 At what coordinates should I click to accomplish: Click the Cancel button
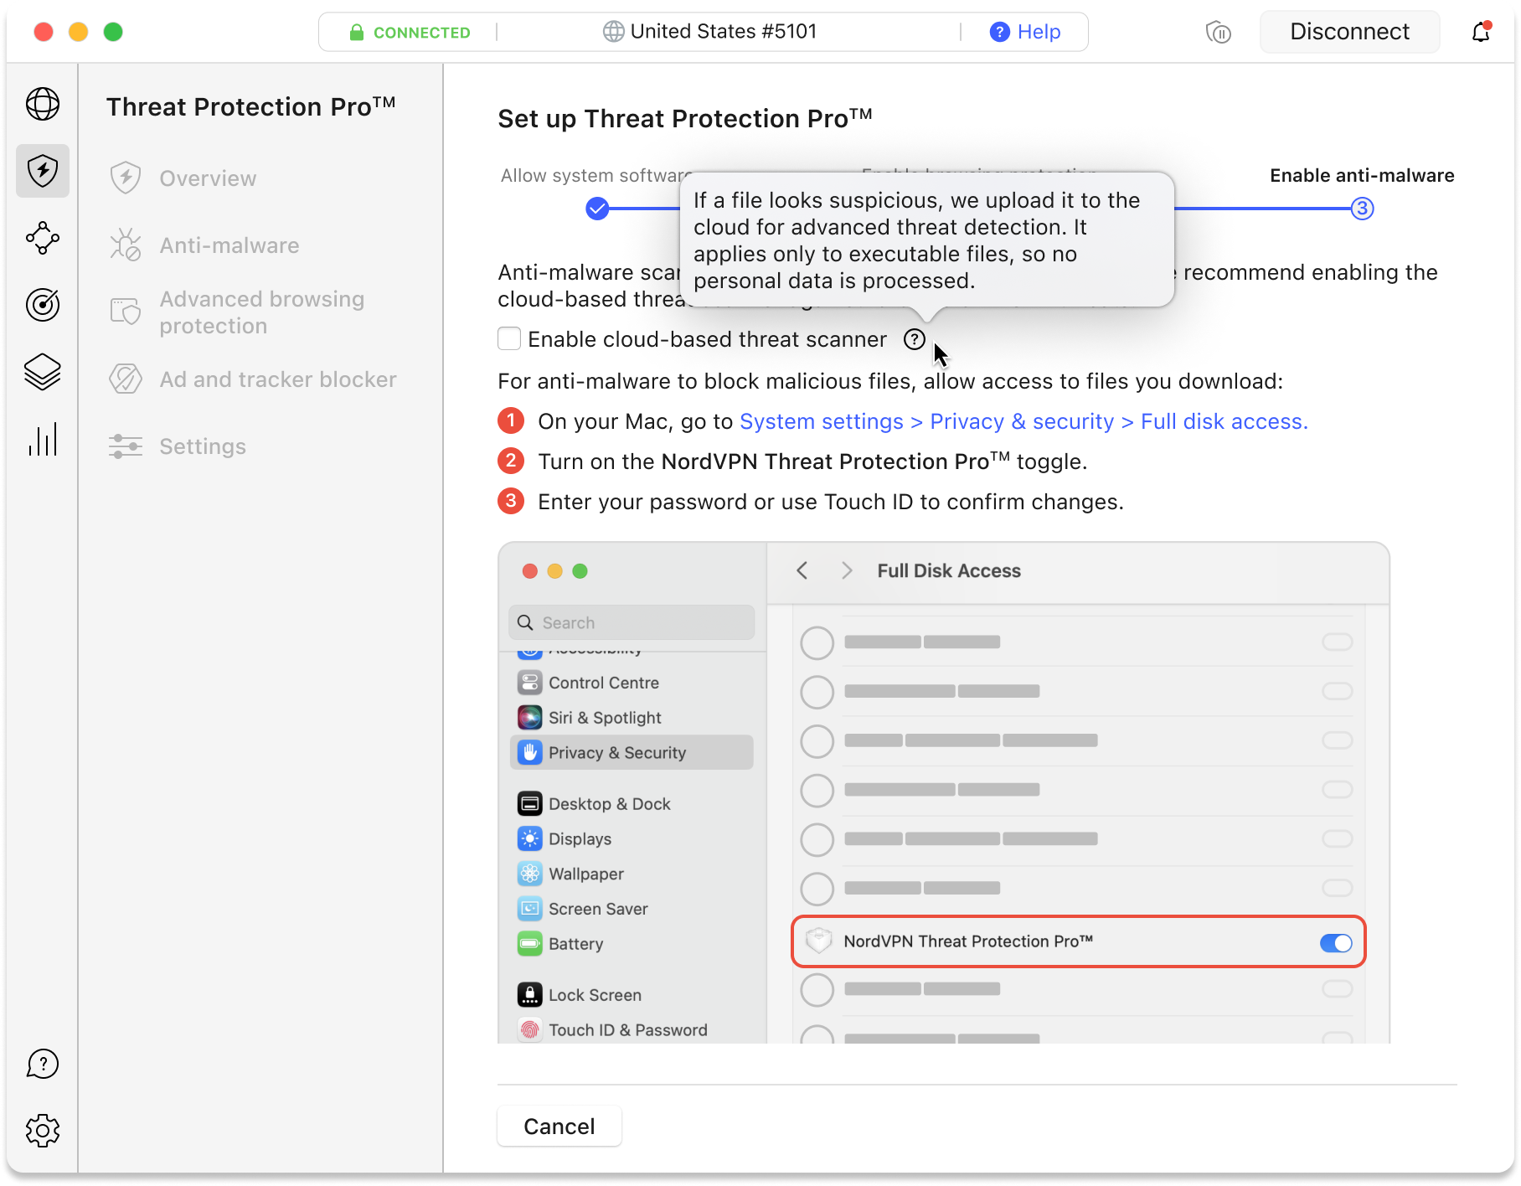559,1127
